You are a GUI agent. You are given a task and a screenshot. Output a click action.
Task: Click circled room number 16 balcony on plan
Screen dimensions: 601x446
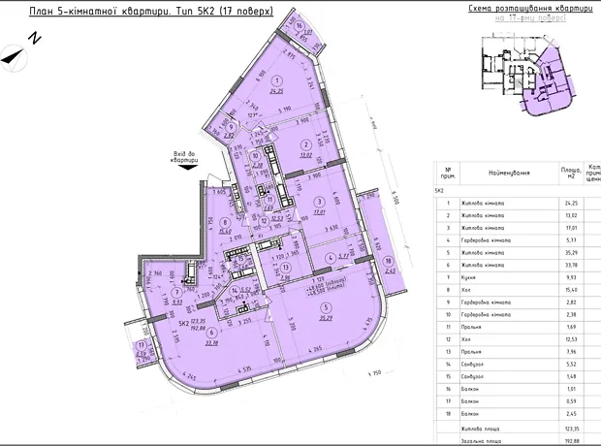click(x=299, y=26)
